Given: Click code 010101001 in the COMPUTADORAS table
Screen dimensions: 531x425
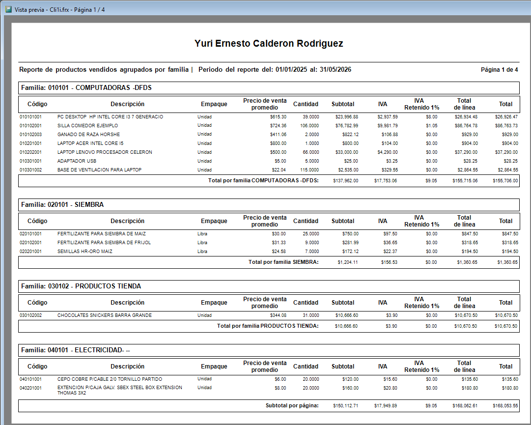Looking at the screenshot, I should pyautogui.click(x=30, y=117).
